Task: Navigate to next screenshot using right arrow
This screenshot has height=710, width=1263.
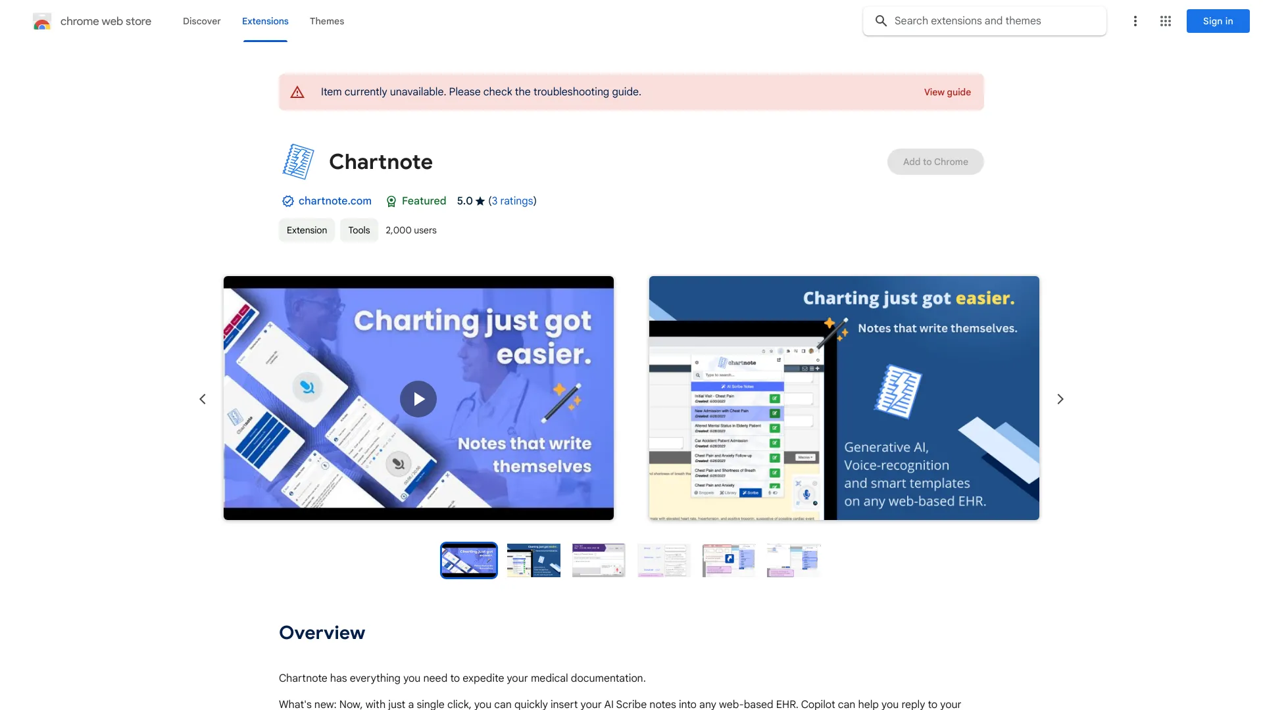Action: (1060, 398)
